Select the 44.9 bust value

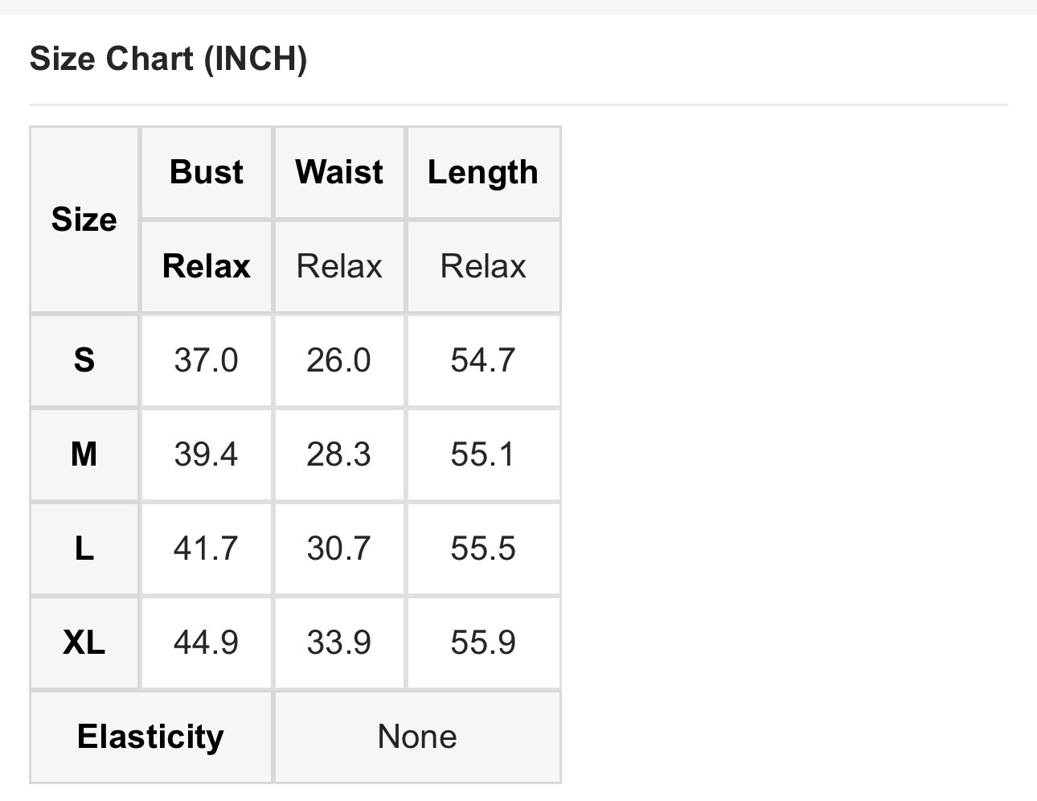[x=207, y=643]
